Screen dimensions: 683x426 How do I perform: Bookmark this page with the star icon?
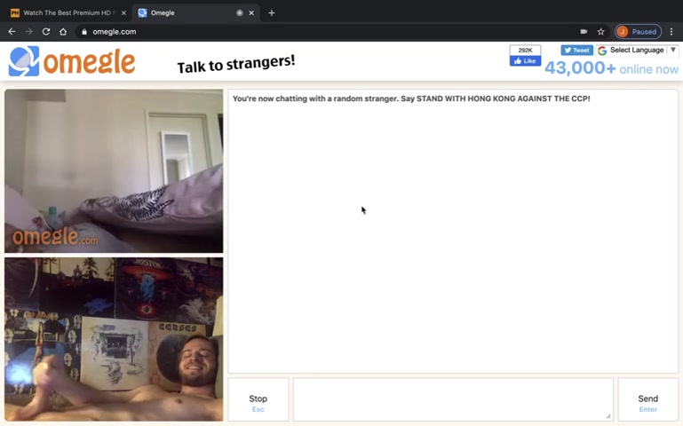(x=601, y=32)
